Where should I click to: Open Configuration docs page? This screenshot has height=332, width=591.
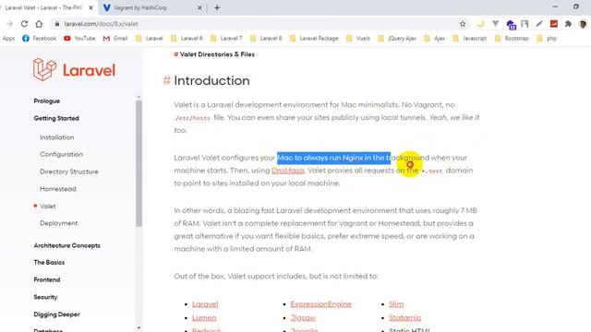click(x=62, y=154)
